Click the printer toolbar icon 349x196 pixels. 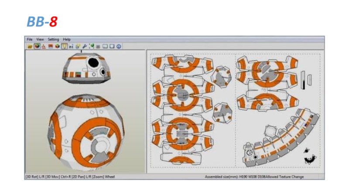coord(98,46)
